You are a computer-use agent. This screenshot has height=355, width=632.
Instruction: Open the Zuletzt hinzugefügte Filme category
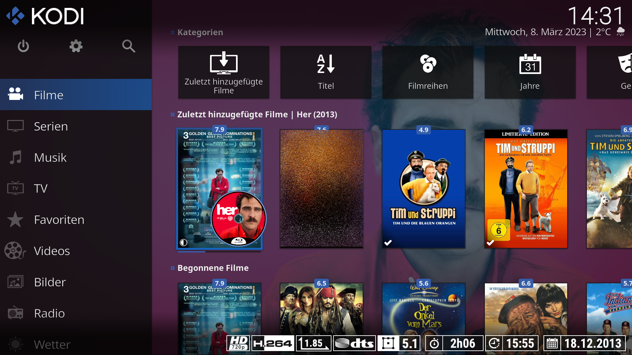224,72
